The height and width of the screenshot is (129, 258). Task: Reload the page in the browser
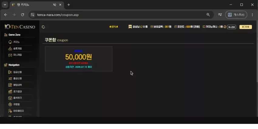22,15
